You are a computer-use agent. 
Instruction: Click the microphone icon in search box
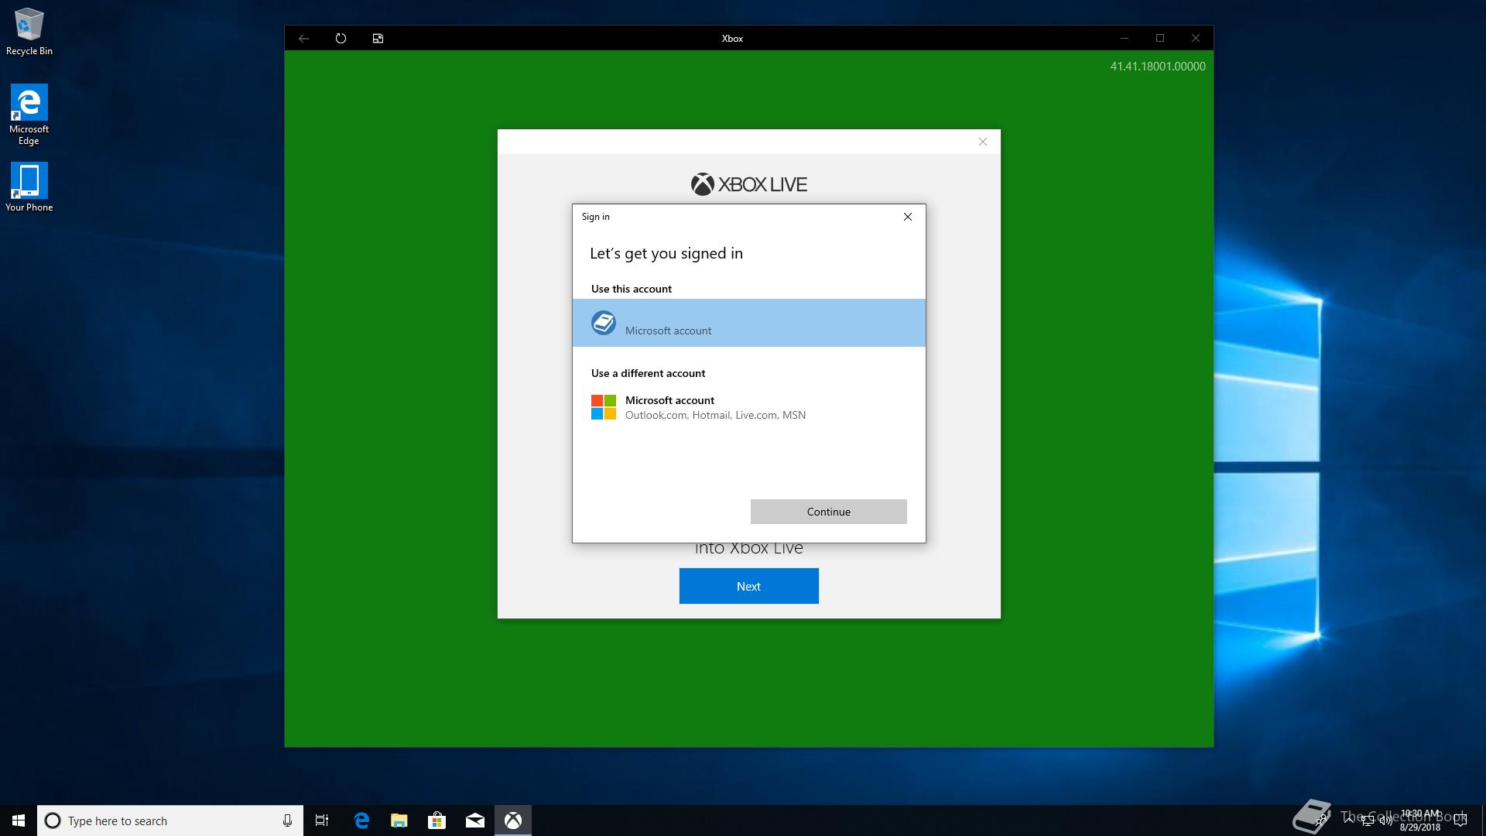[x=287, y=821]
